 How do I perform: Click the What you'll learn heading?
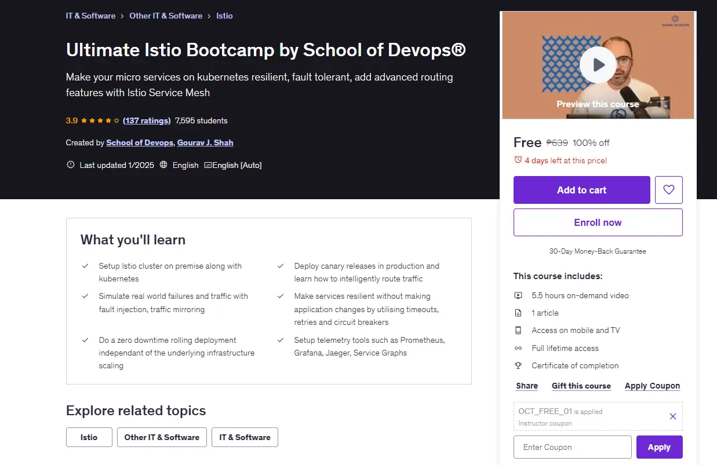(x=133, y=240)
